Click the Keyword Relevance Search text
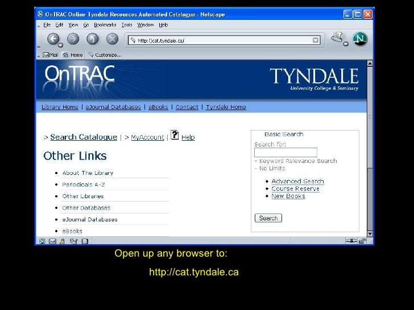 pos(298,161)
